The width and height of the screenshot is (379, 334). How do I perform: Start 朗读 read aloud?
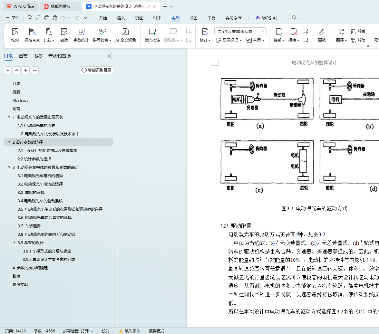pos(64,35)
